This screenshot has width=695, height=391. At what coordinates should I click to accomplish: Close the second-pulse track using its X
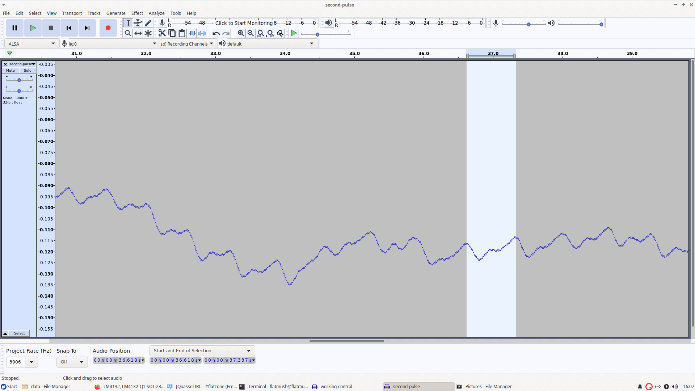pos(5,64)
